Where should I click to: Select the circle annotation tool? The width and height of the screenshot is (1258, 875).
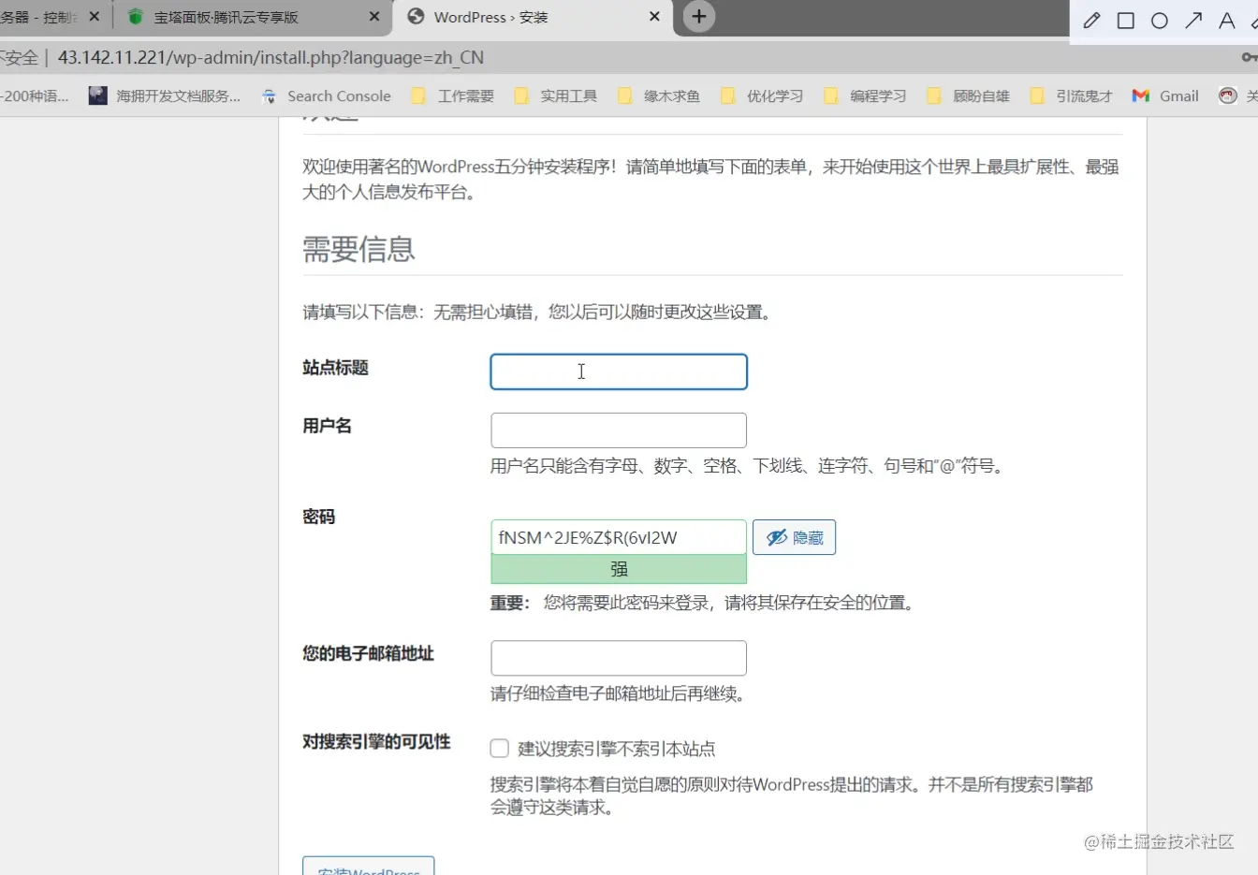coord(1159,19)
